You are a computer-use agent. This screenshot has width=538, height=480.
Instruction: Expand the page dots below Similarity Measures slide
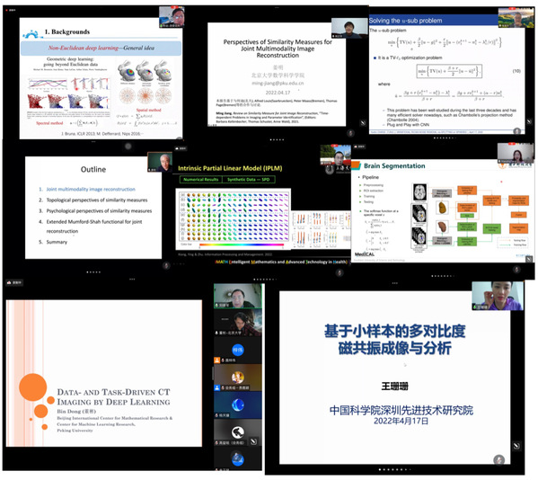277,139
